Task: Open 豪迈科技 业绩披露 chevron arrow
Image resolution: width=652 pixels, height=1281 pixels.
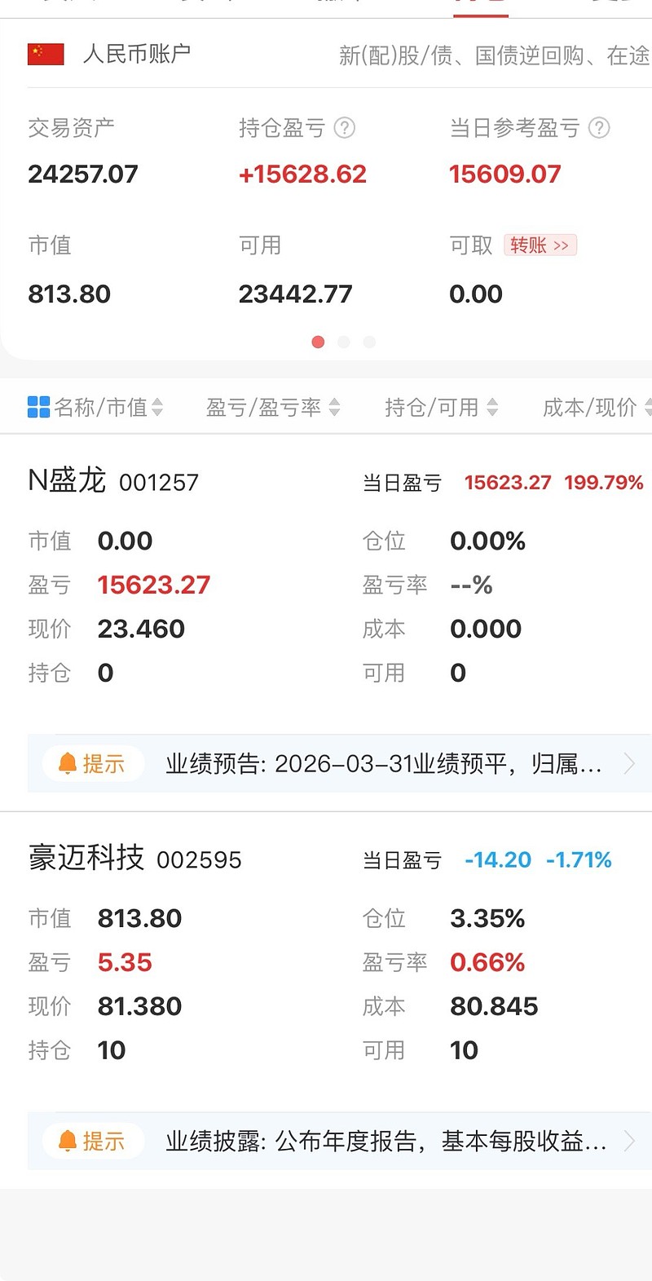Action: [x=629, y=1141]
